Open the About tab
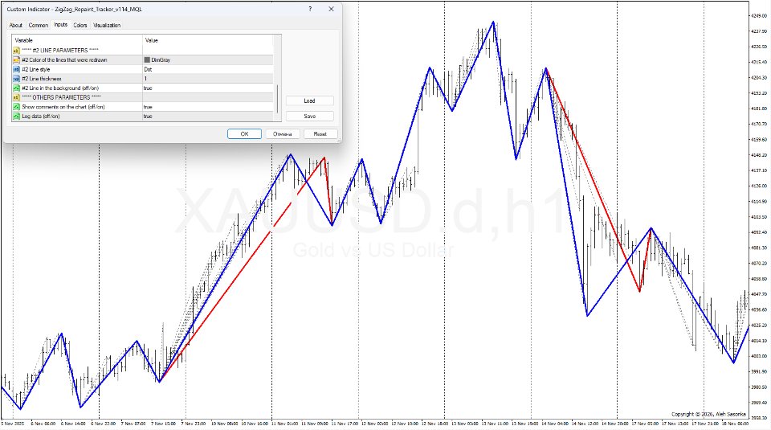Image resolution: width=771 pixels, height=430 pixels. click(x=16, y=25)
